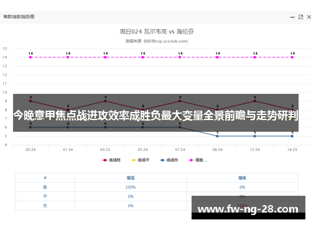Image resolution: width=311 pixels, height=225 pixels.
Task: Select the magenta data point at 01:54
Action: [68, 57]
